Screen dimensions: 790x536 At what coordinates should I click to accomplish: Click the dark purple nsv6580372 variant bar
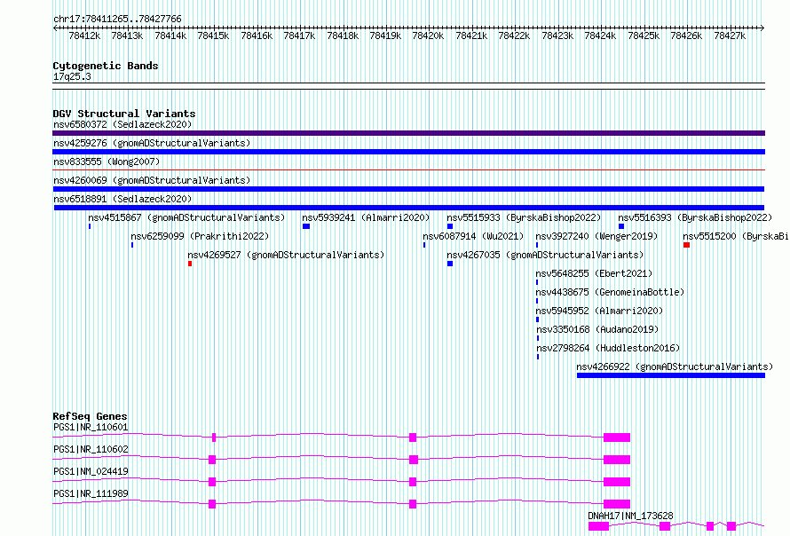tap(408, 133)
